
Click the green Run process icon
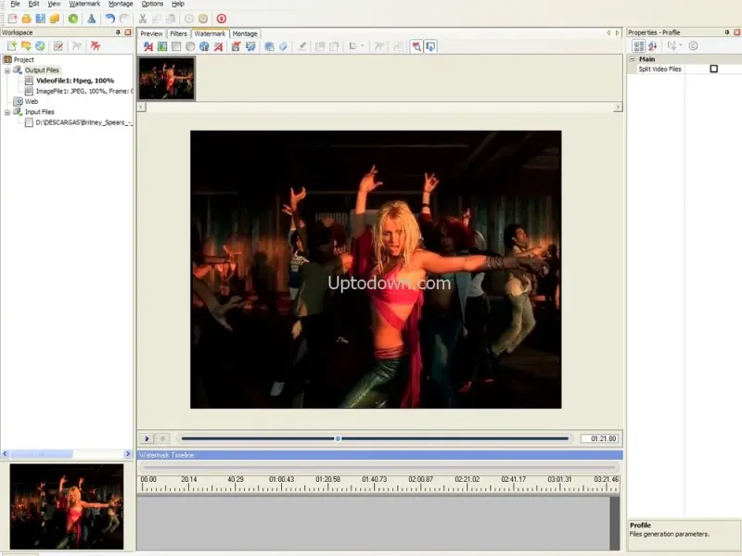(73, 19)
